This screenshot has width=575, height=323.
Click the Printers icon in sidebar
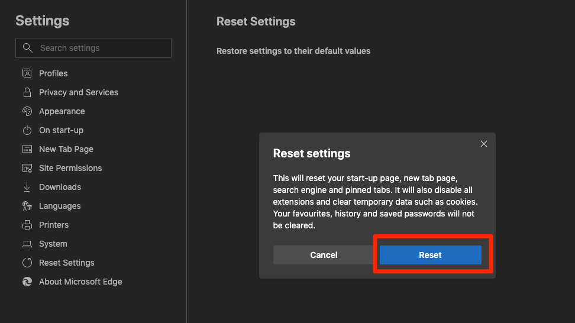(27, 225)
